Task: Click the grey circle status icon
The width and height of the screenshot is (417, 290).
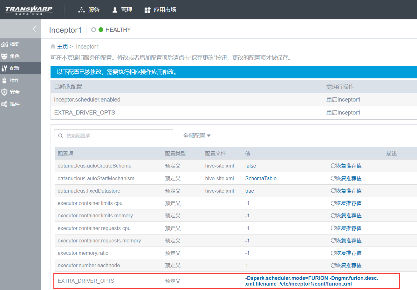Action: tap(93, 30)
